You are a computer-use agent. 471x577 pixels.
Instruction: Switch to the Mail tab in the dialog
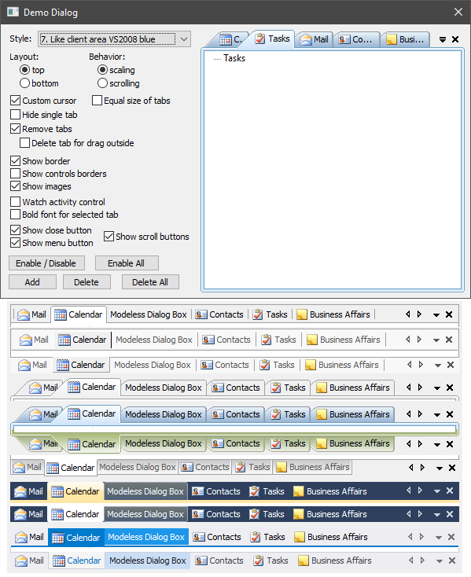pyautogui.click(x=315, y=39)
